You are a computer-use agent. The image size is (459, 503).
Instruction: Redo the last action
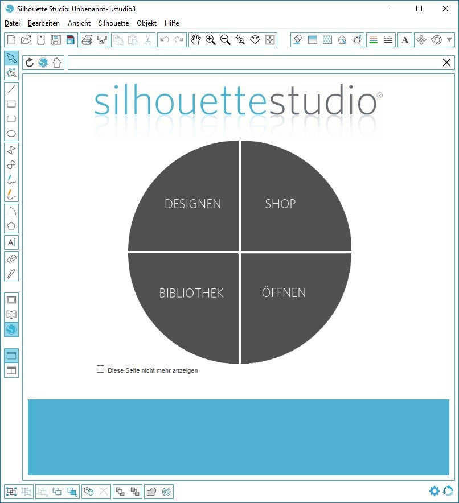[x=179, y=40]
